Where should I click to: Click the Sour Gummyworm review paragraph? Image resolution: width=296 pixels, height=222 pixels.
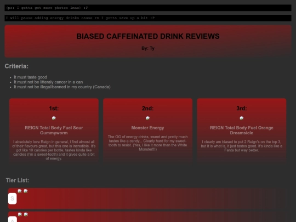pyautogui.click(x=54, y=150)
